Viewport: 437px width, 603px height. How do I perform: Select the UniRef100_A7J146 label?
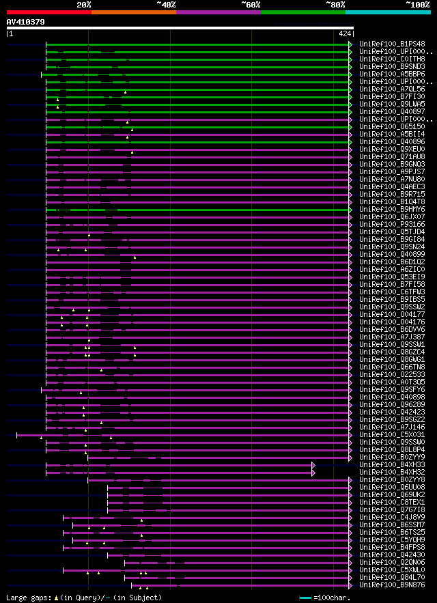392,427
